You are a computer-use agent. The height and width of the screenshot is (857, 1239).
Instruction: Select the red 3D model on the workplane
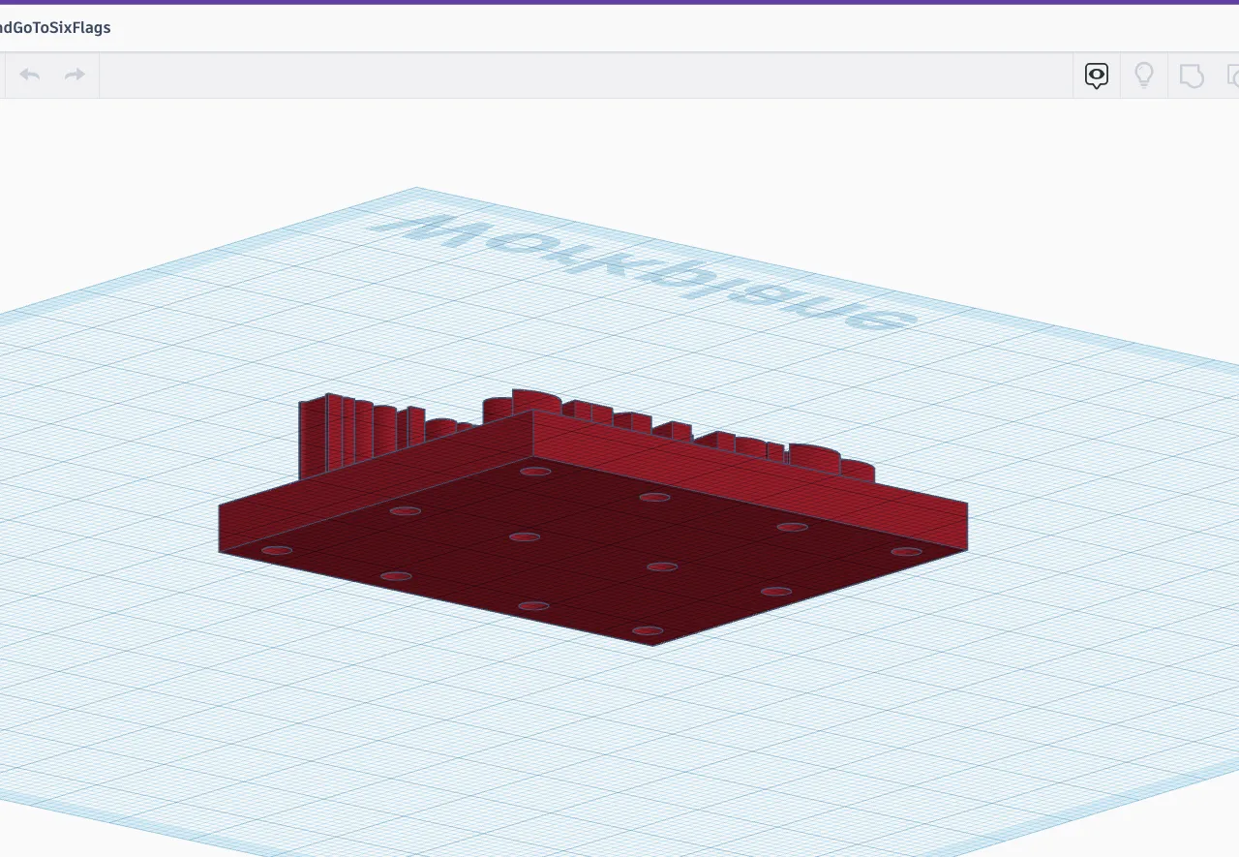[592, 516]
